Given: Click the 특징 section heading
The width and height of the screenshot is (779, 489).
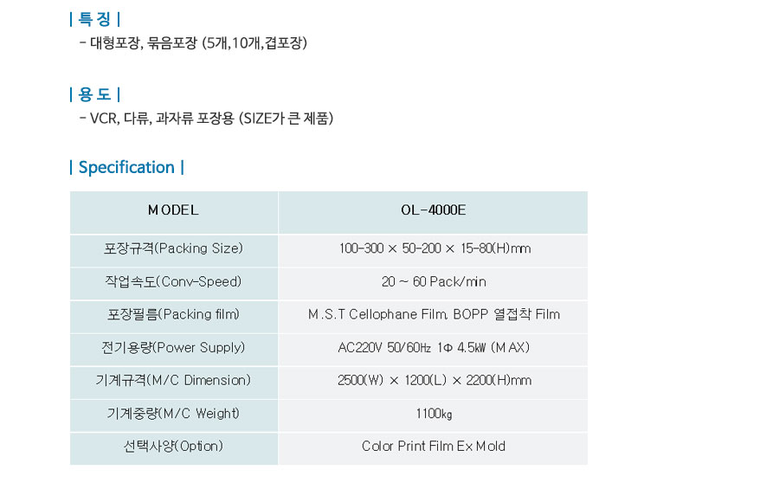Looking at the screenshot, I should 94,20.
